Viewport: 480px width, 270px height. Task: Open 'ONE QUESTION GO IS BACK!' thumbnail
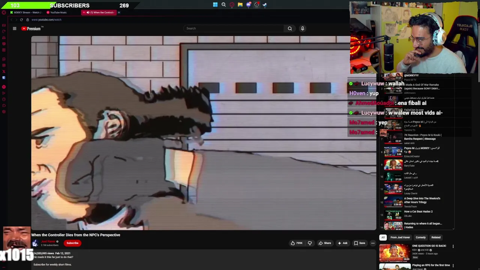pyautogui.click(x=394, y=253)
